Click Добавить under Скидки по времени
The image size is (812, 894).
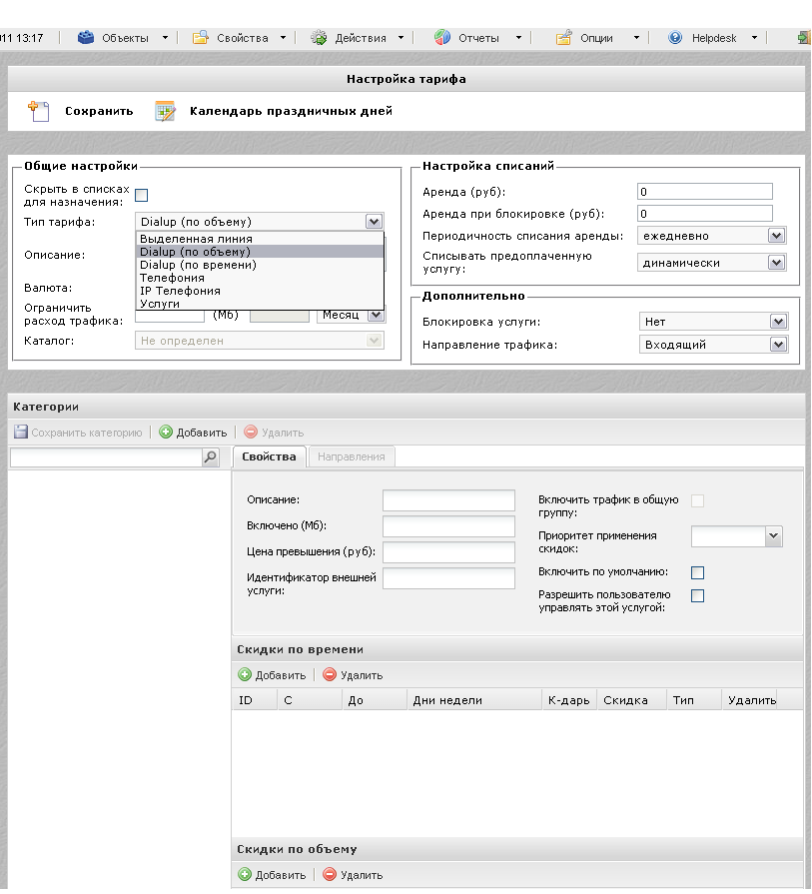(273, 675)
